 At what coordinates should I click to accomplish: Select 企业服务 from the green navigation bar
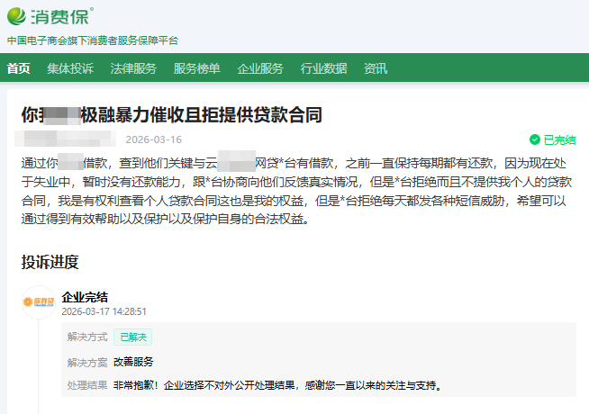pyautogui.click(x=260, y=68)
